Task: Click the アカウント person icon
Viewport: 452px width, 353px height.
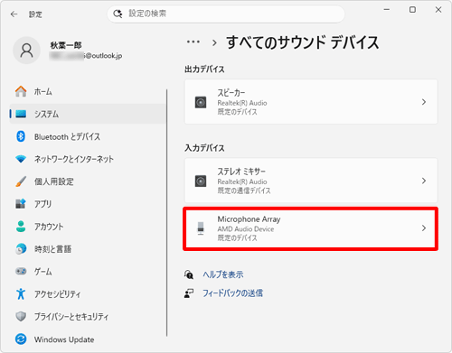Action: [21, 227]
